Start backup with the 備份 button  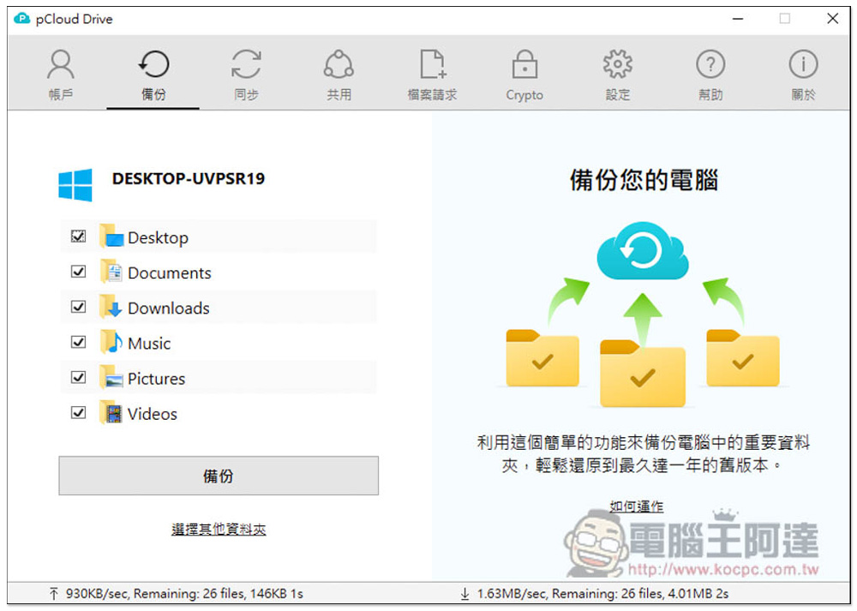pos(219,476)
